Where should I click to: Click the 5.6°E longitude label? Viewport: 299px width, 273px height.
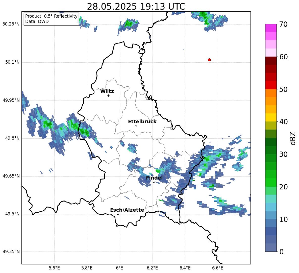54,268
